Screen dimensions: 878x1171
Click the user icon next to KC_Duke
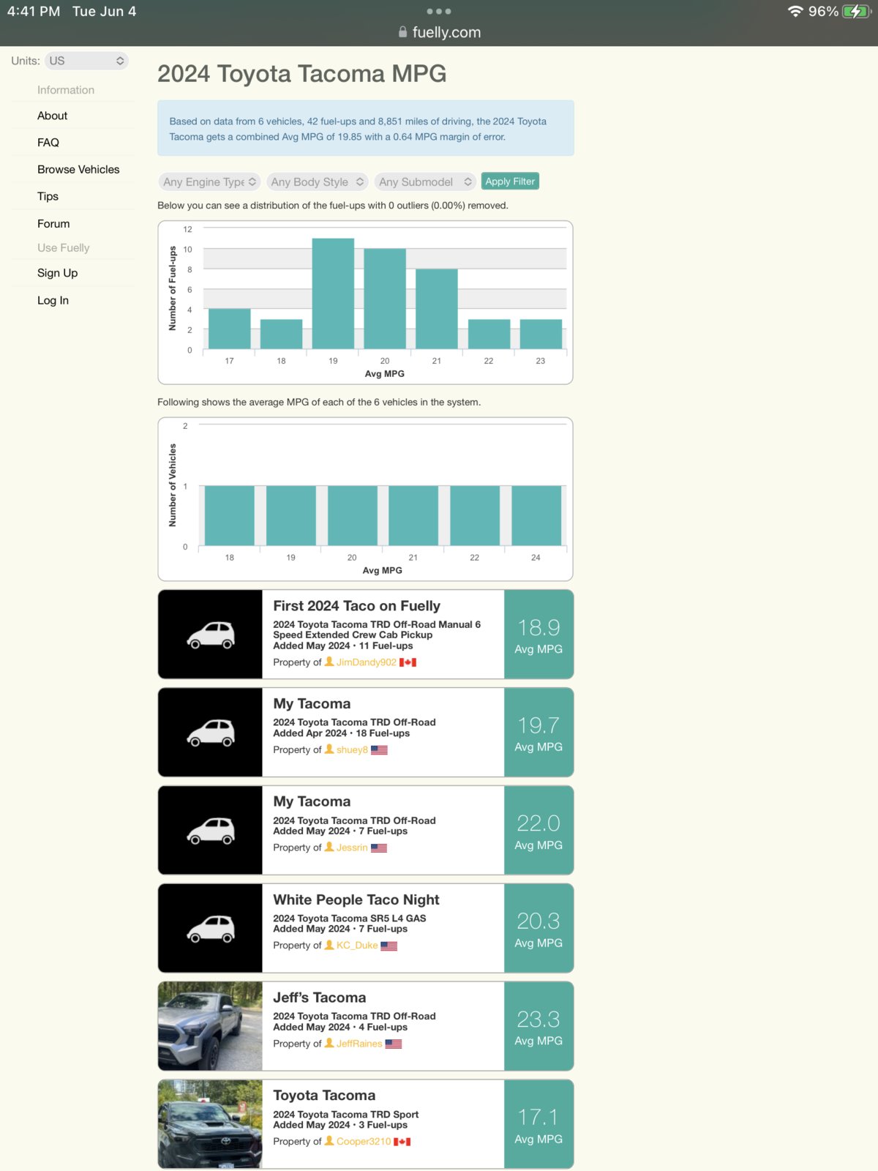[329, 945]
